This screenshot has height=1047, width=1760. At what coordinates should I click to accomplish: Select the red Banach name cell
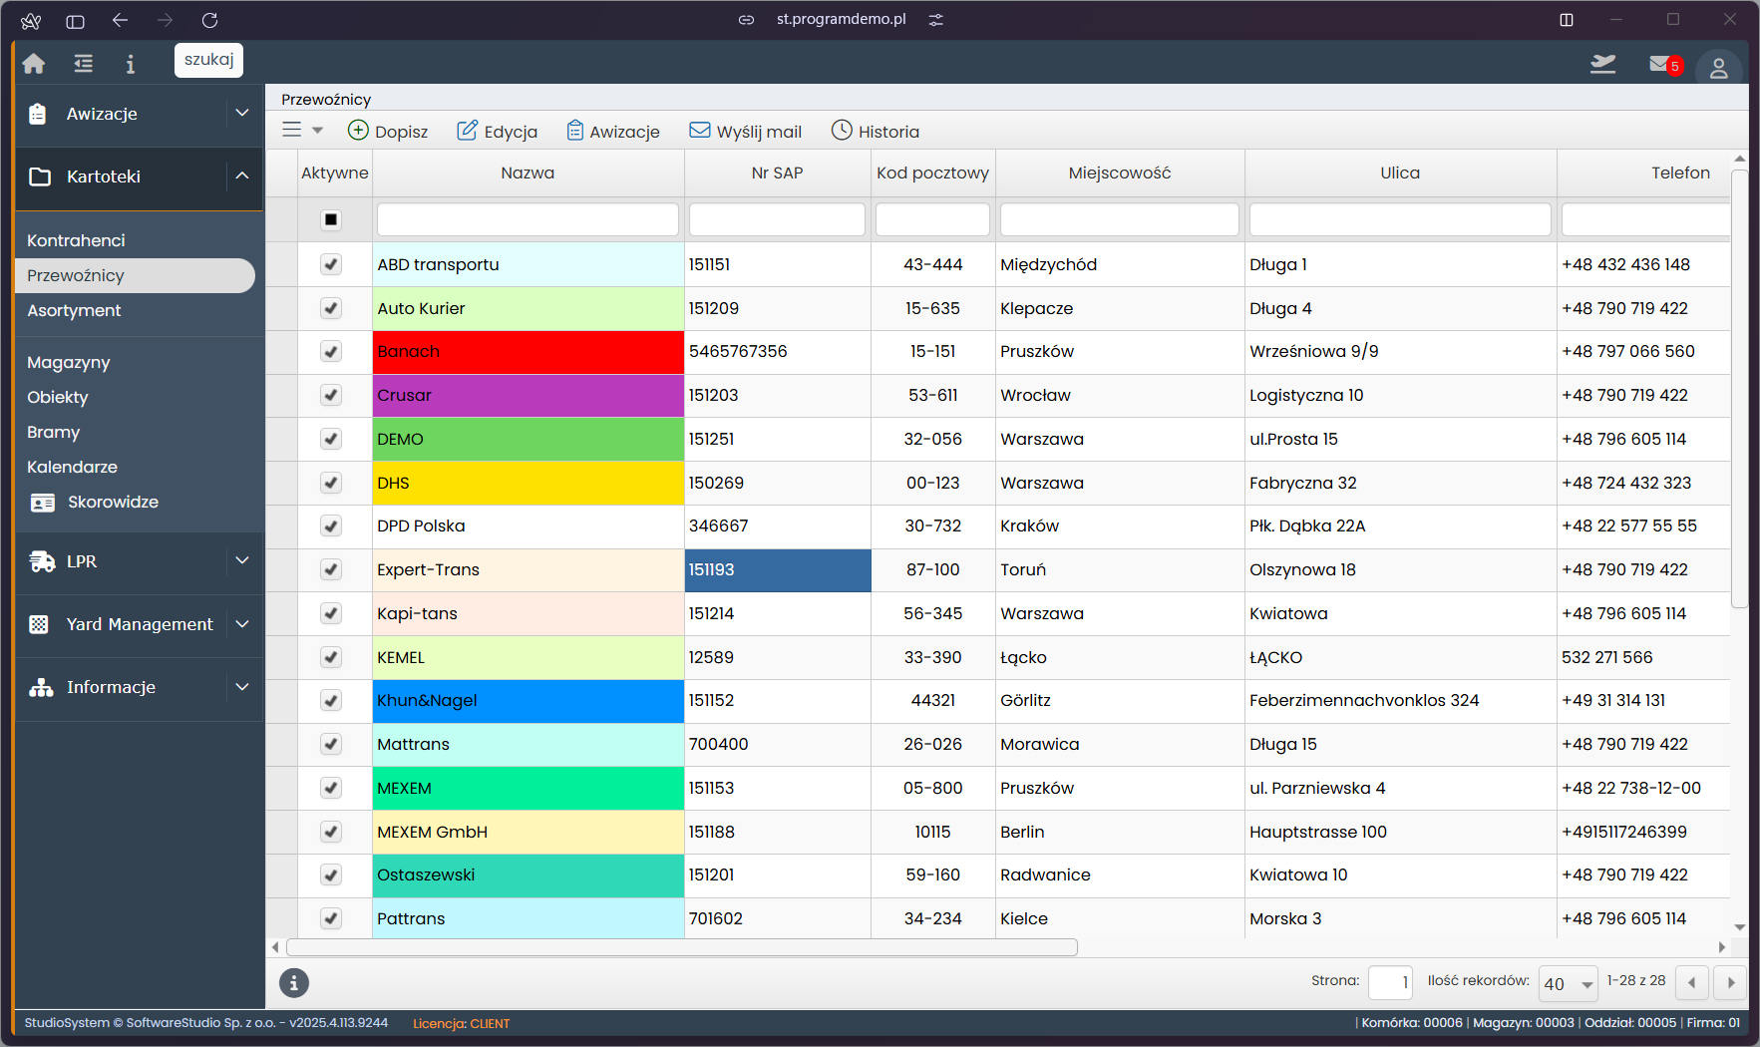[x=528, y=351]
